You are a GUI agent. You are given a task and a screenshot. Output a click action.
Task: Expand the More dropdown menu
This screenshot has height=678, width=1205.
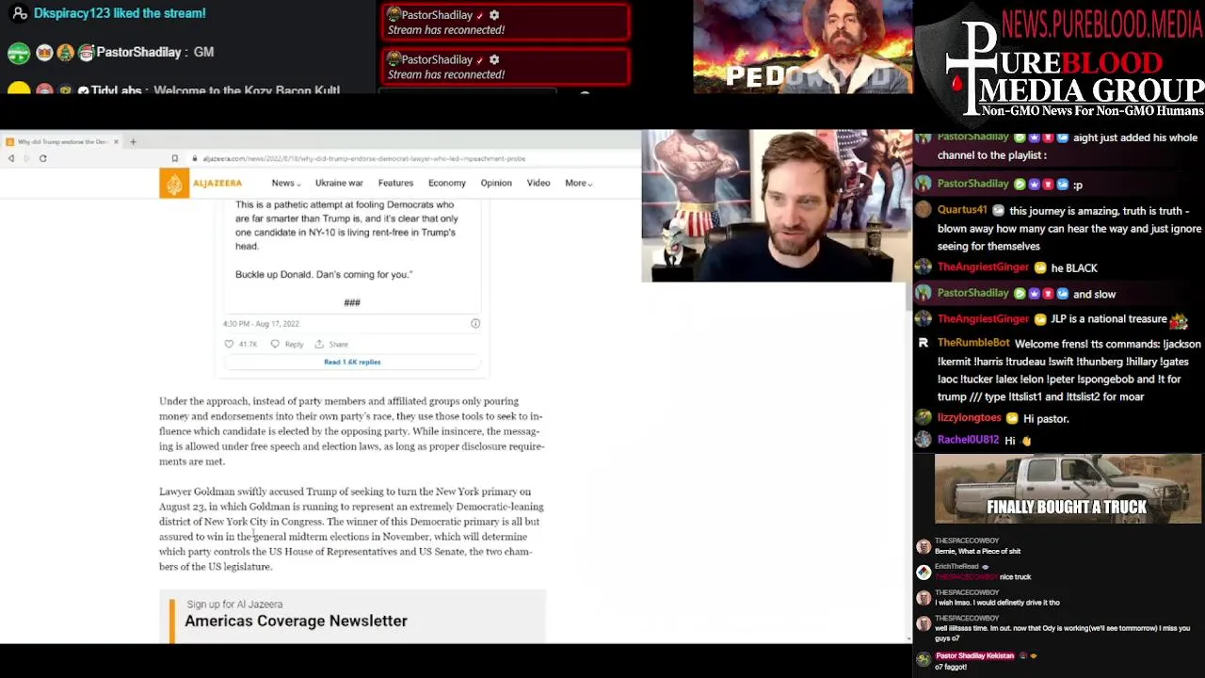coord(578,183)
